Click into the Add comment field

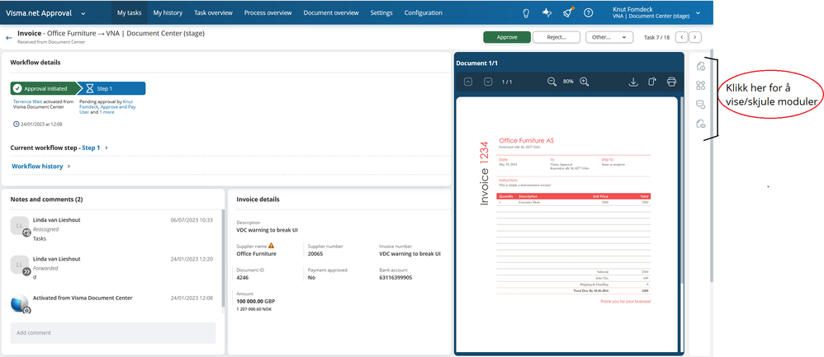[113, 333]
